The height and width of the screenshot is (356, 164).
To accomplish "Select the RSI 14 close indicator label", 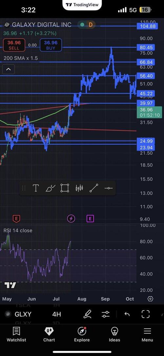I will (x=18, y=231).
